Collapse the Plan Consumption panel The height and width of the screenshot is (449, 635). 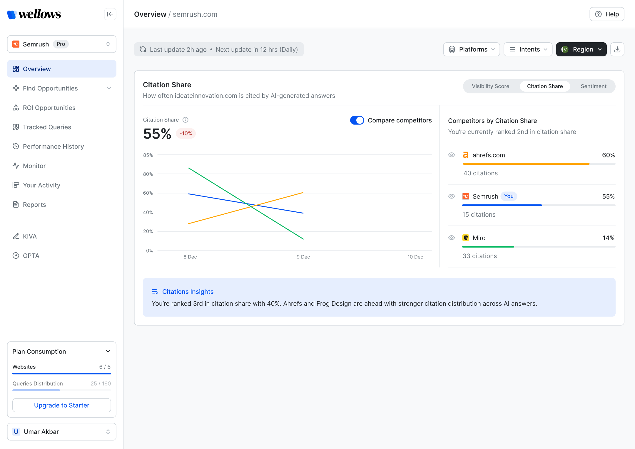coord(108,352)
